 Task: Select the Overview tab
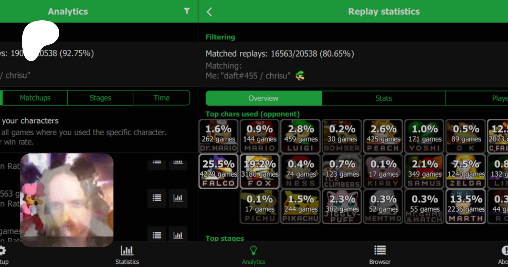coord(263,98)
